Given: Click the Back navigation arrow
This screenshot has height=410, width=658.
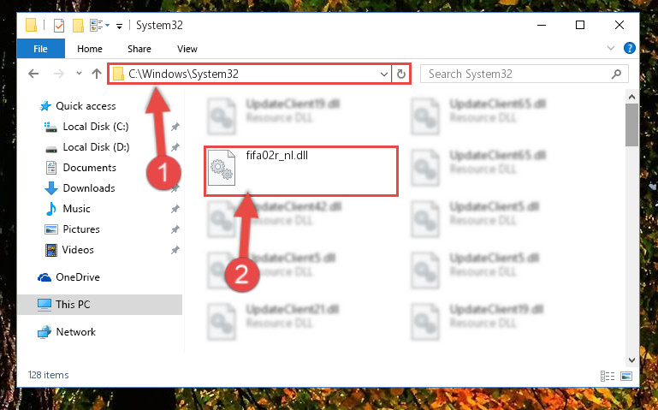Looking at the screenshot, I should (33, 74).
